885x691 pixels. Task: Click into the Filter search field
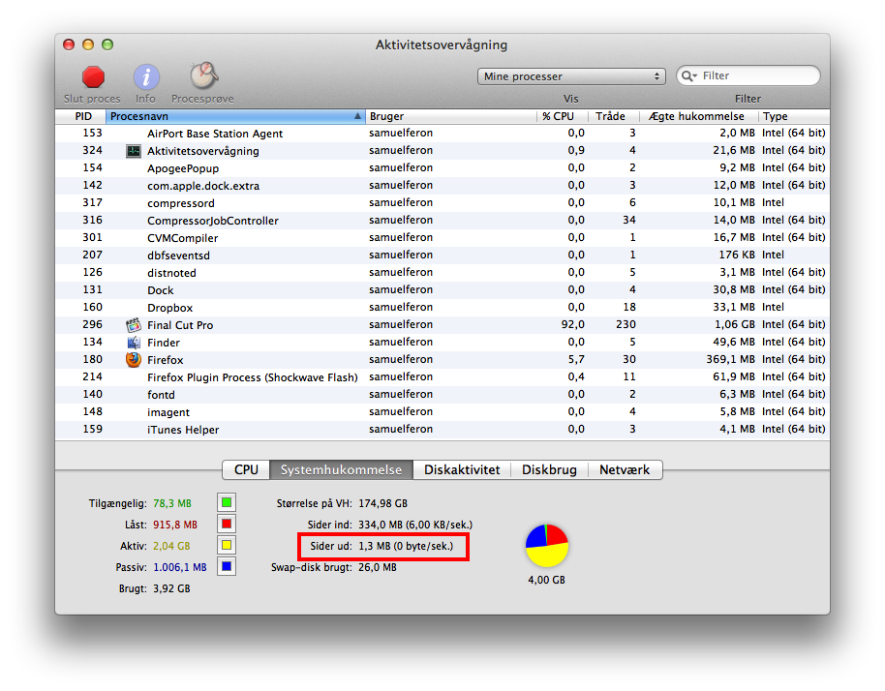748,76
